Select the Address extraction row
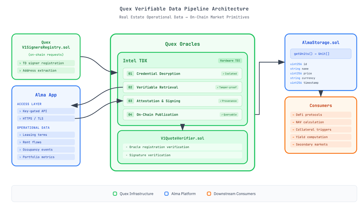363x207 pixels. pos(46,70)
